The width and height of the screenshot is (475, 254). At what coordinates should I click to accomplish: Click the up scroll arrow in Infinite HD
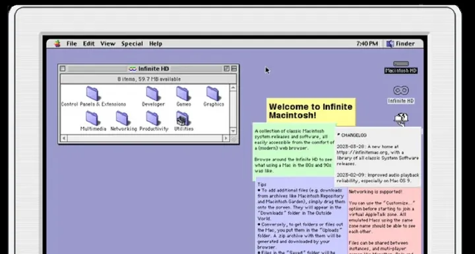coord(233,88)
